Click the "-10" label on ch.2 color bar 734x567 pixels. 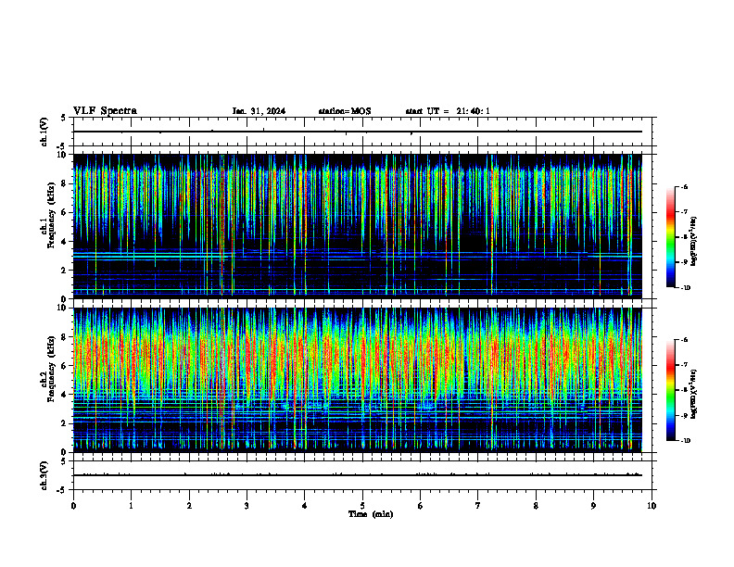click(x=685, y=441)
